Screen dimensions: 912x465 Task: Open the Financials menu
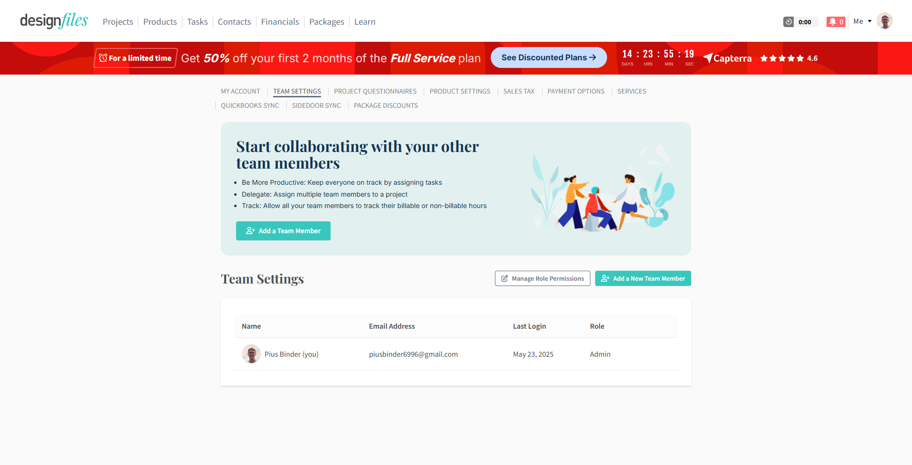tap(280, 22)
